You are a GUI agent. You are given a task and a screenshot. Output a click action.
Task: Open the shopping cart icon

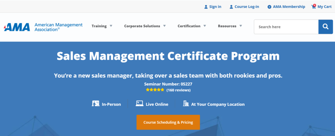pos(314,6)
